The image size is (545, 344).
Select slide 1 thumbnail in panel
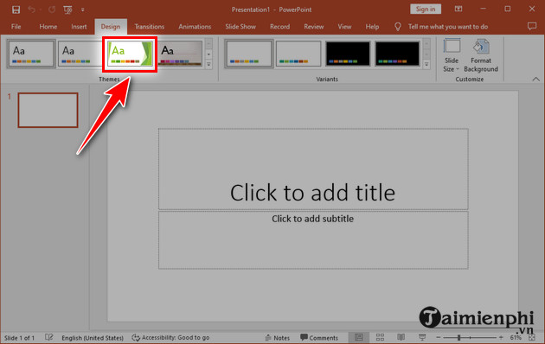48,110
